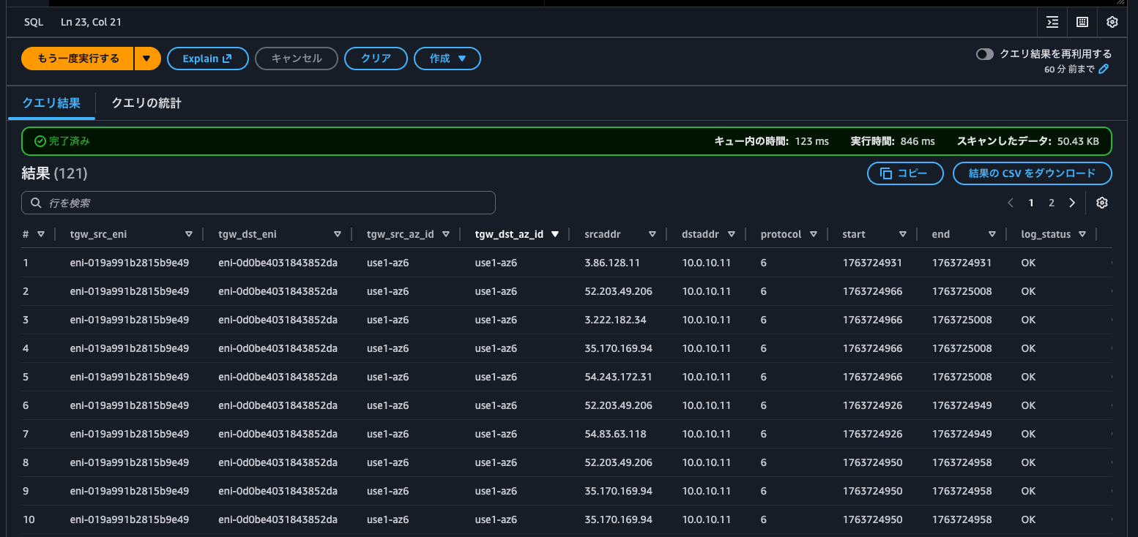Clear the editor with クリア button
The height and width of the screenshot is (537, 1138).
[x=376, y=59]
